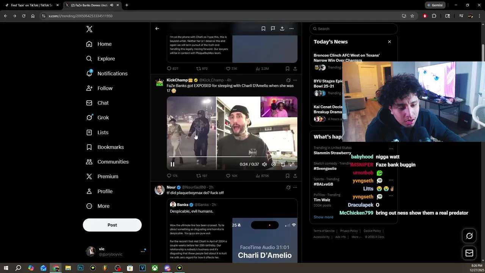View analytics showing 3.2M views
The height and width of the screenshot is (273, 485).
262,69
